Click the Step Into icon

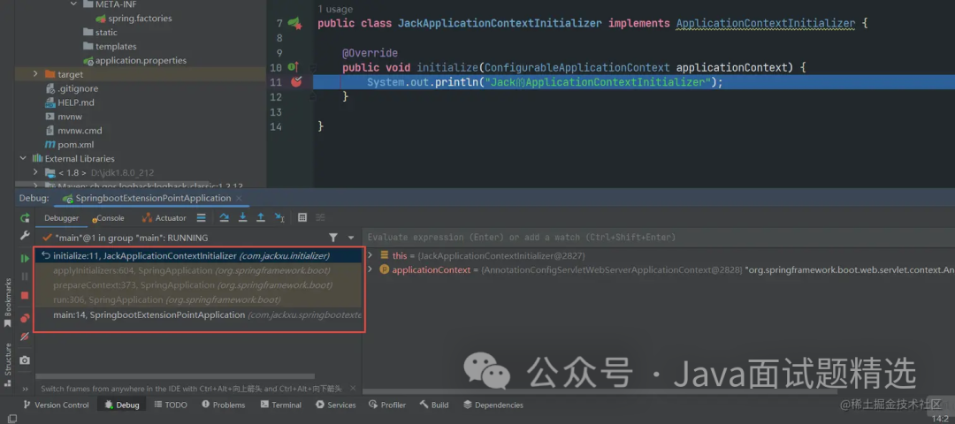coord(242,218)
